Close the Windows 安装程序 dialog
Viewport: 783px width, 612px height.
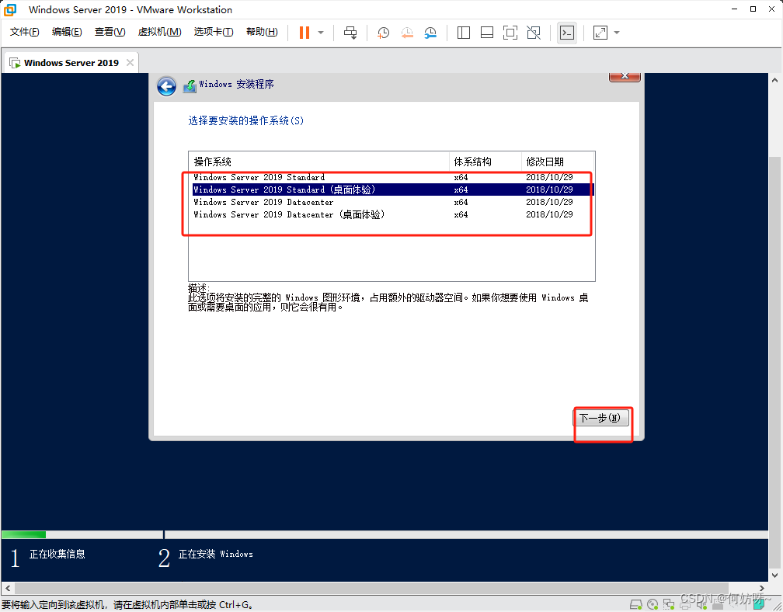[625, 76]
